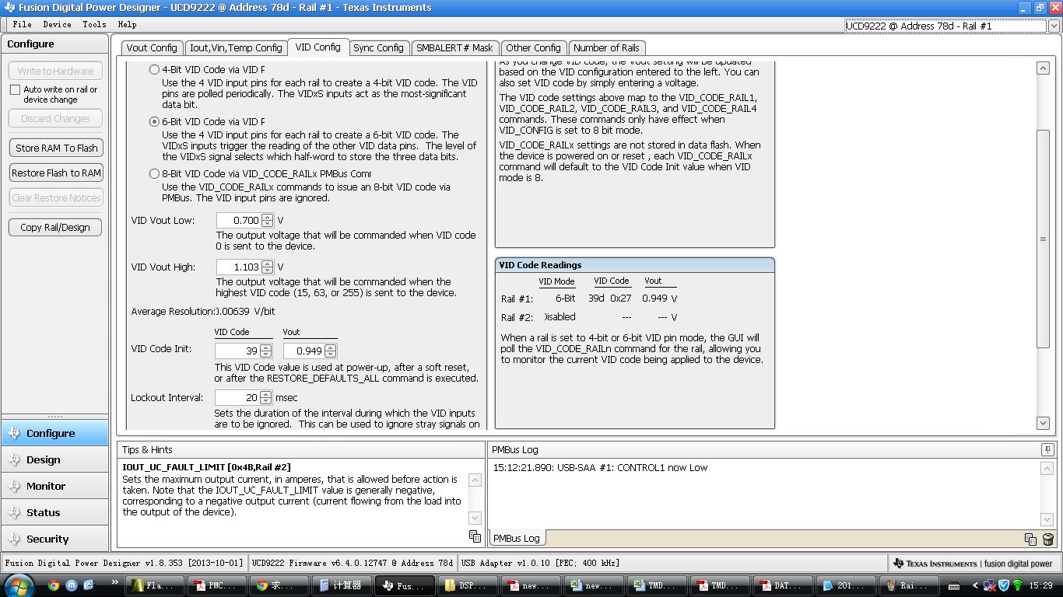Select the PMBus Log bottom tab
1063x597 pixels.
click(517, 539)
